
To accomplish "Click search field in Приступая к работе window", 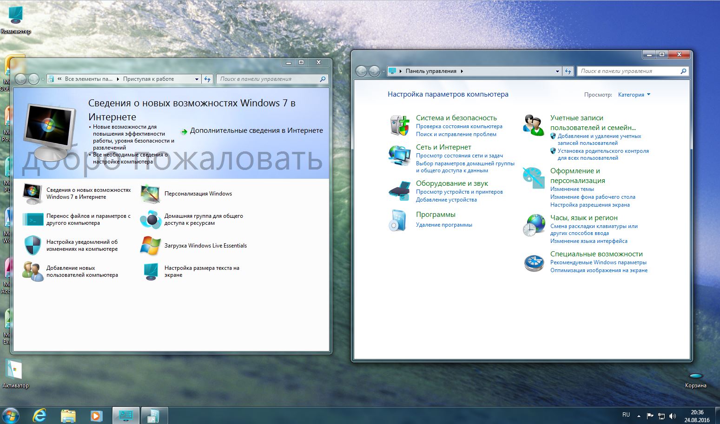I will pos(272,79).
